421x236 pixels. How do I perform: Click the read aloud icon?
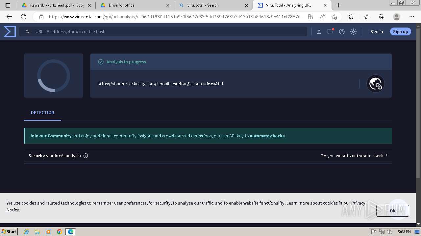tap(322, 17)
